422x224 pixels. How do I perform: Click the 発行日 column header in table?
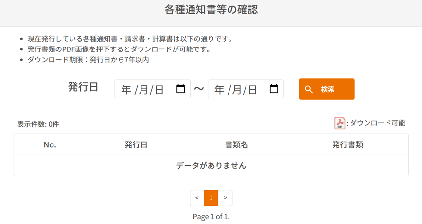pyautogui.click(x=136, y=144)
